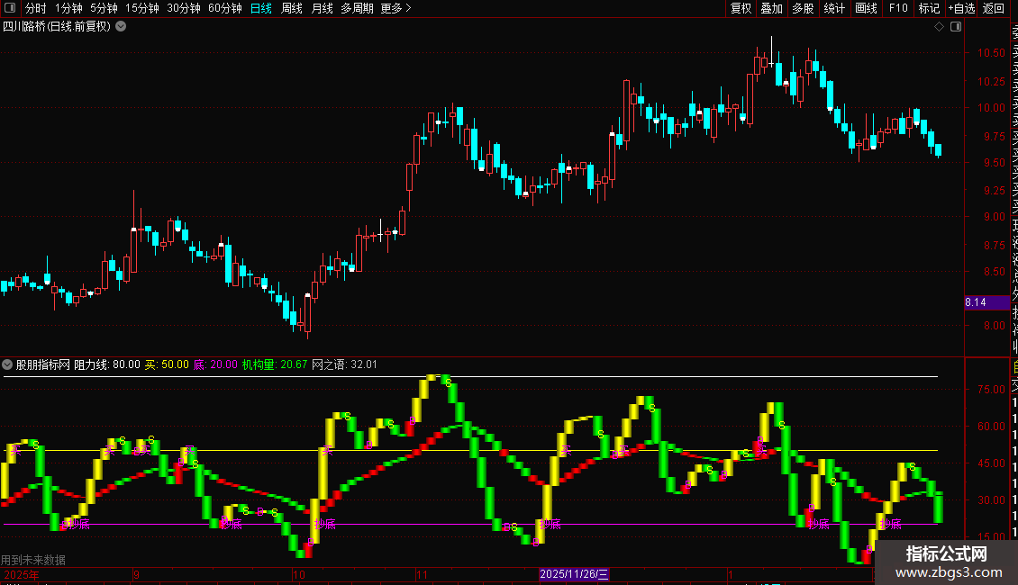Select the 5分钟 period tab
This screenshot has height=585, width=1018.
(x=104, y=8)
